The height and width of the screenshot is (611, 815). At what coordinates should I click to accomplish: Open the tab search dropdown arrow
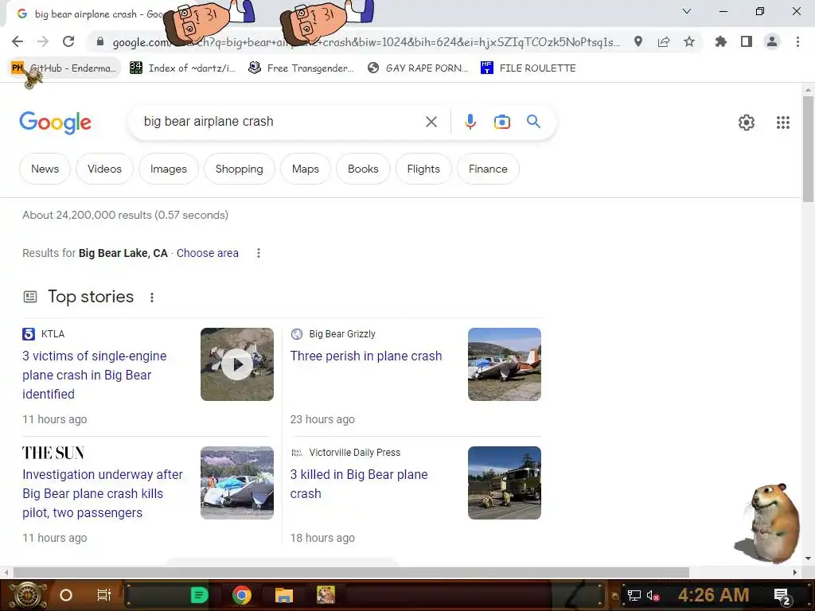point(687,11)
